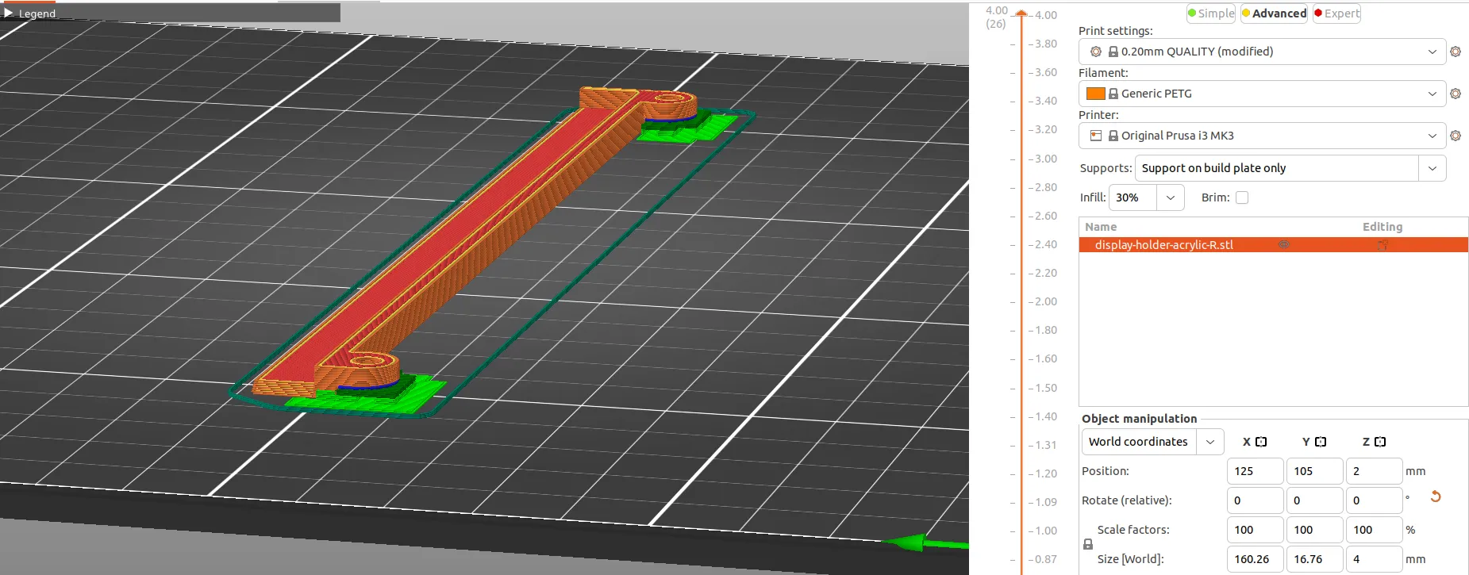Switch to Simple mode
Viewport: 1469px width, 575px height.
[x=1211, y=13]
